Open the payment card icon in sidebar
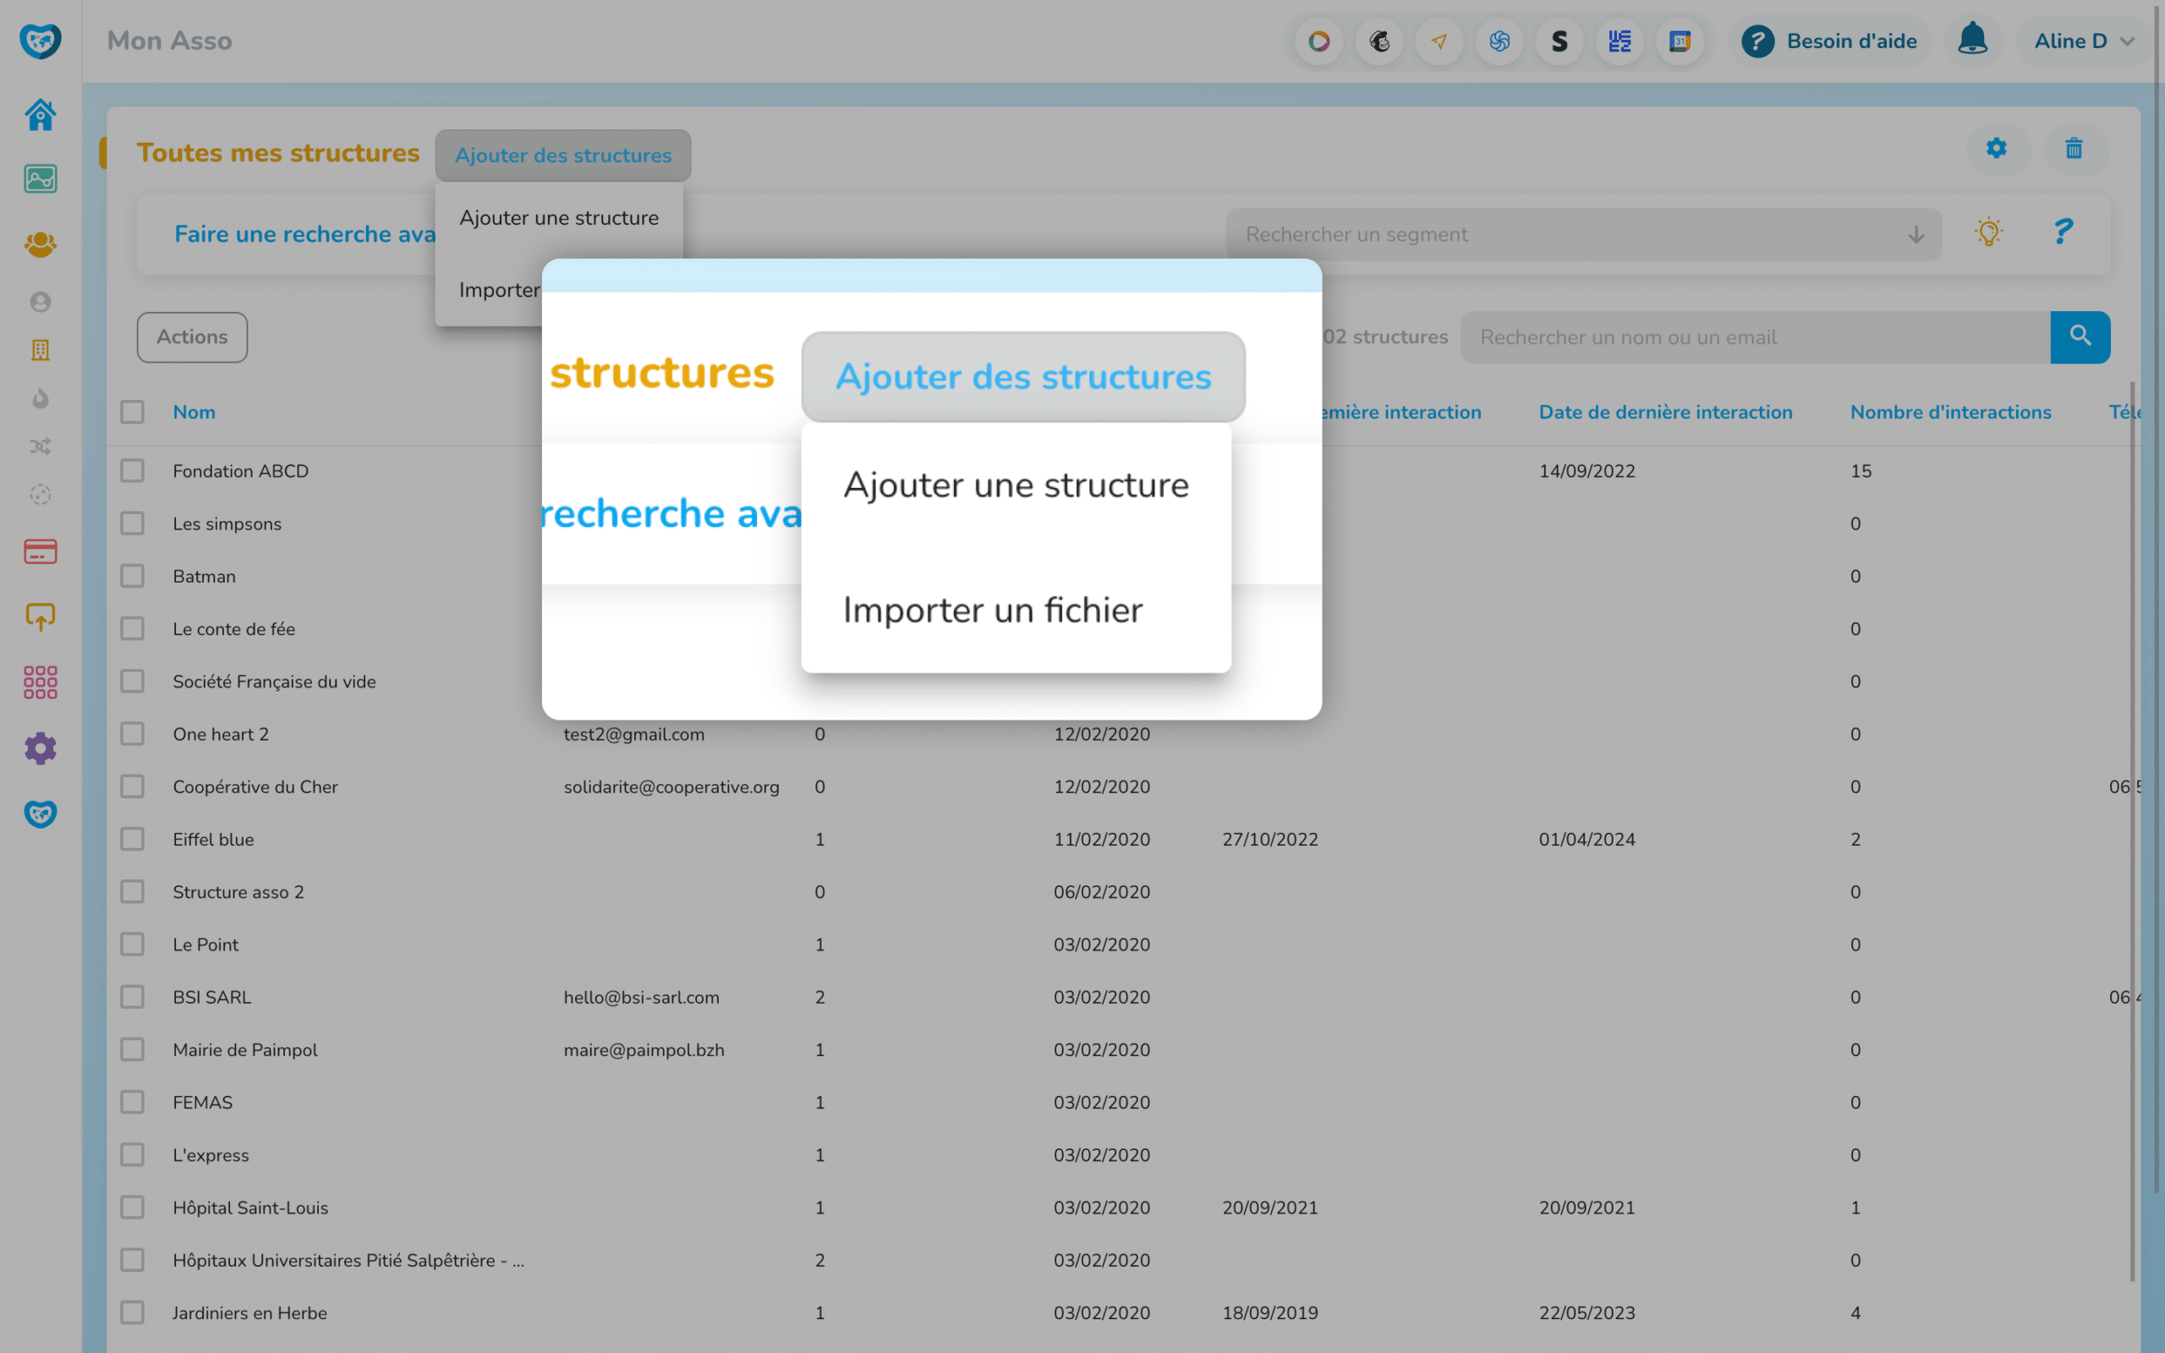 pyautogui.click(x=41, y=552)
